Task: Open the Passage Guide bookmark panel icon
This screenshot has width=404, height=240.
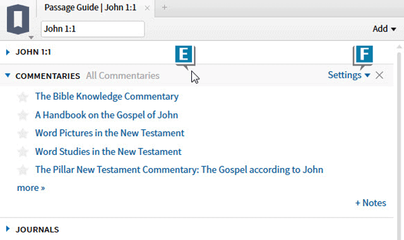Action: [x=18, y=20]
